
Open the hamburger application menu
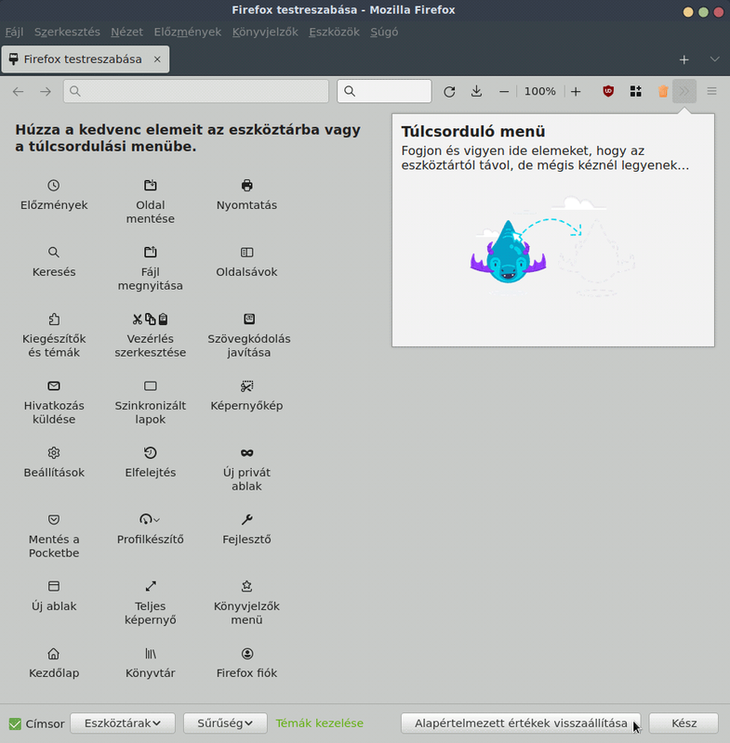click(x=711, y=91)
